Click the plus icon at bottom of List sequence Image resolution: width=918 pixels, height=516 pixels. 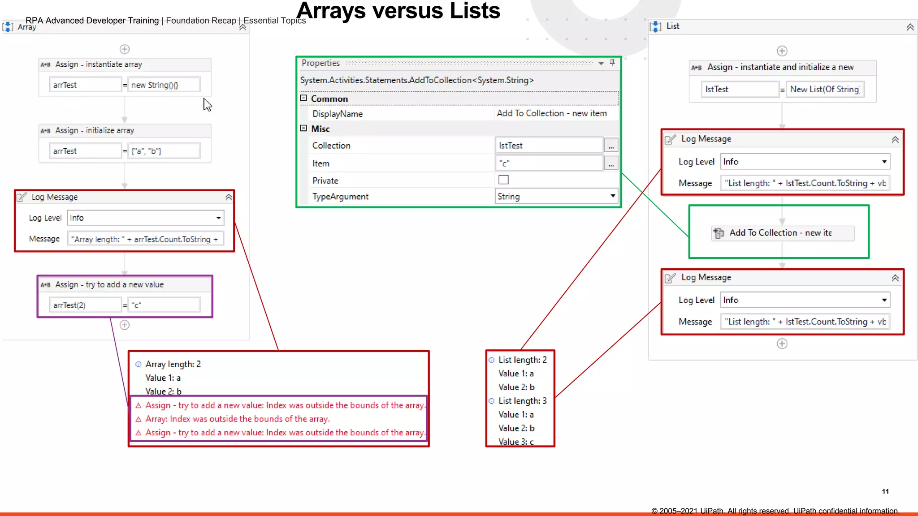(x=782, y=344)
